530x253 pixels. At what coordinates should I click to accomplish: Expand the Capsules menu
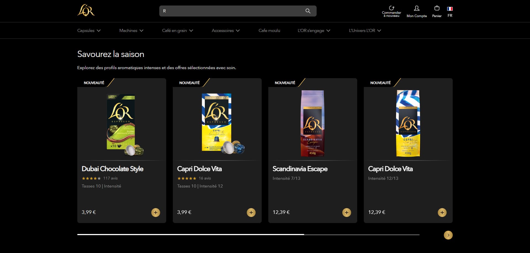[x=89, y=31]
